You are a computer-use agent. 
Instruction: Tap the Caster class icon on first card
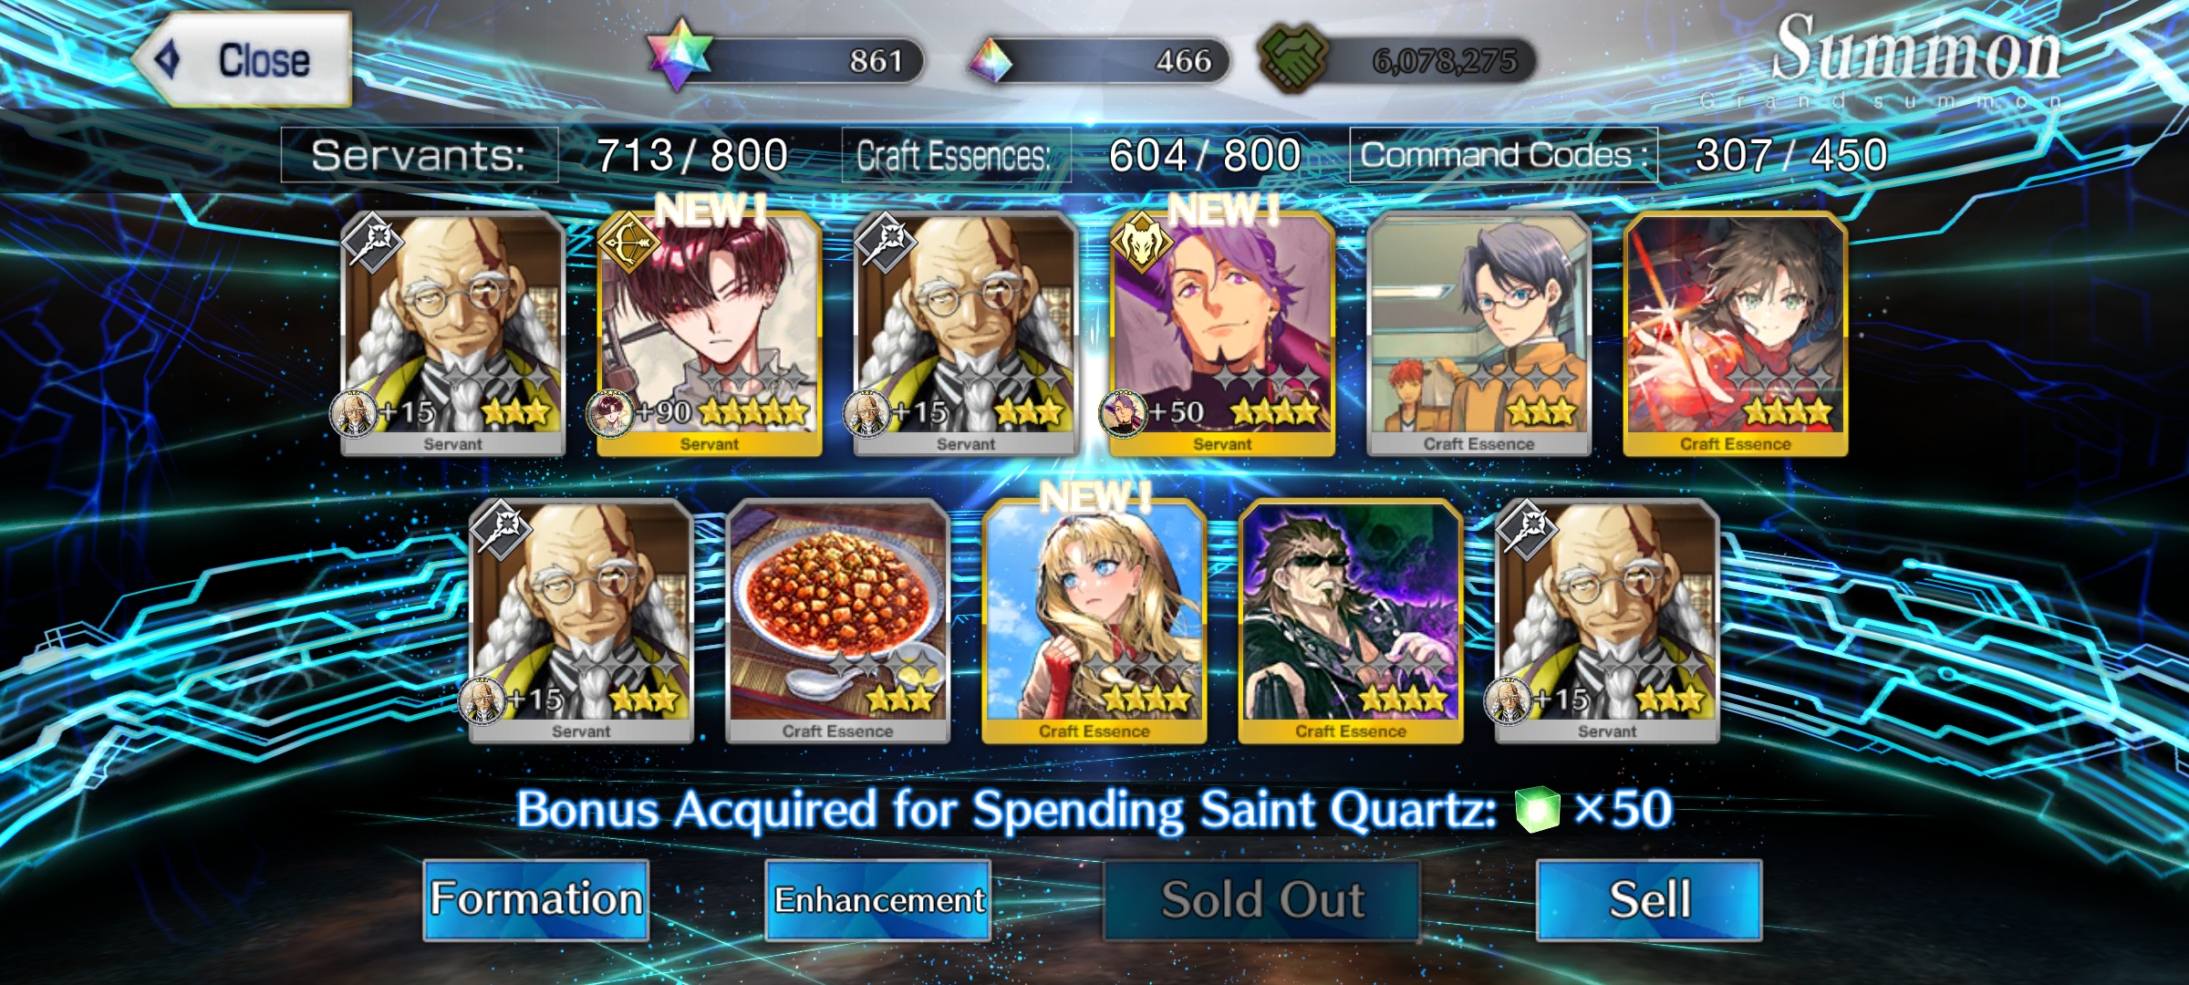coord(372,243)
